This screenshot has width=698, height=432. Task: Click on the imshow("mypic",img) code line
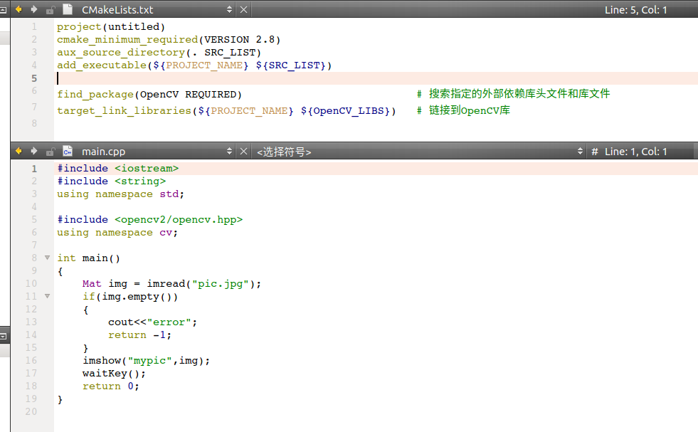pyautogui.click(x=146, y=361)
